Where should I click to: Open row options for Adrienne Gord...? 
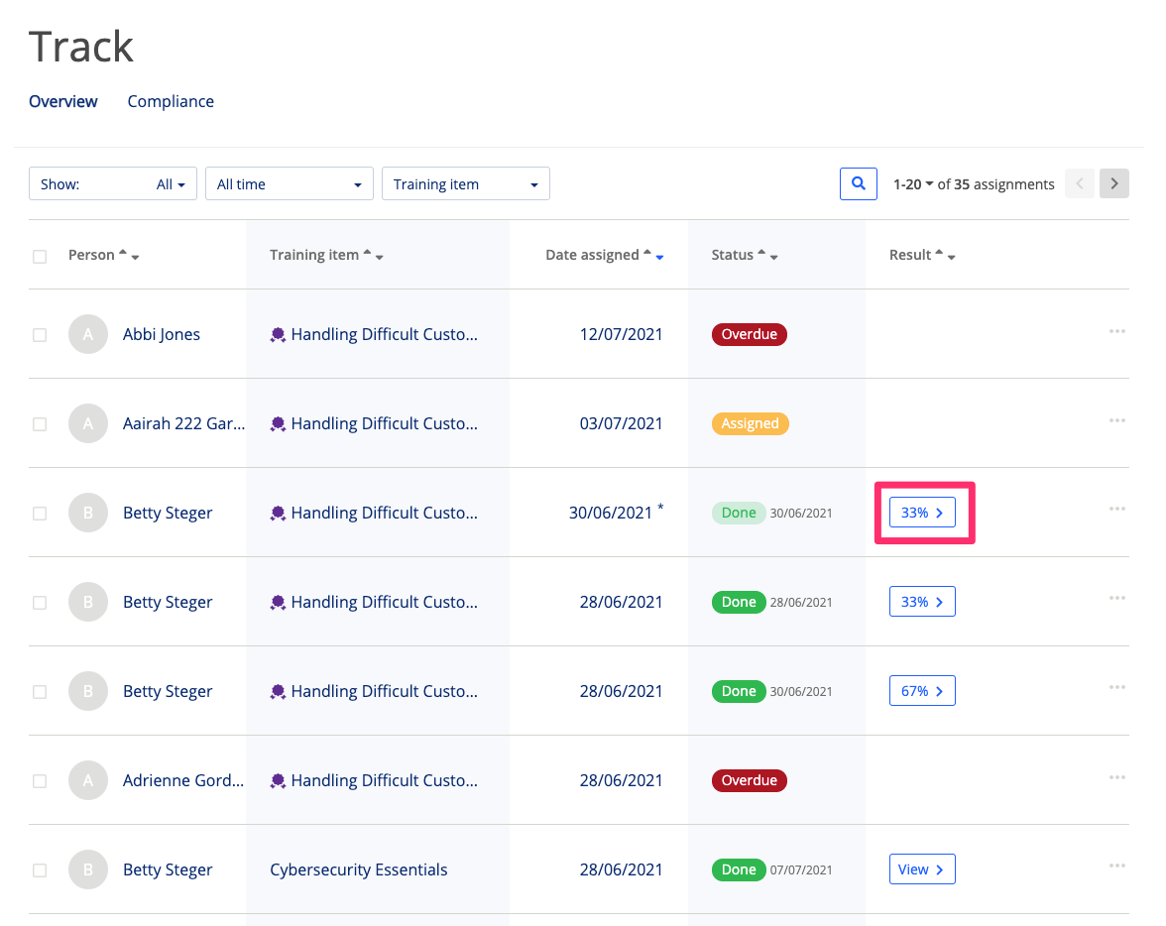pos(1116,777)
